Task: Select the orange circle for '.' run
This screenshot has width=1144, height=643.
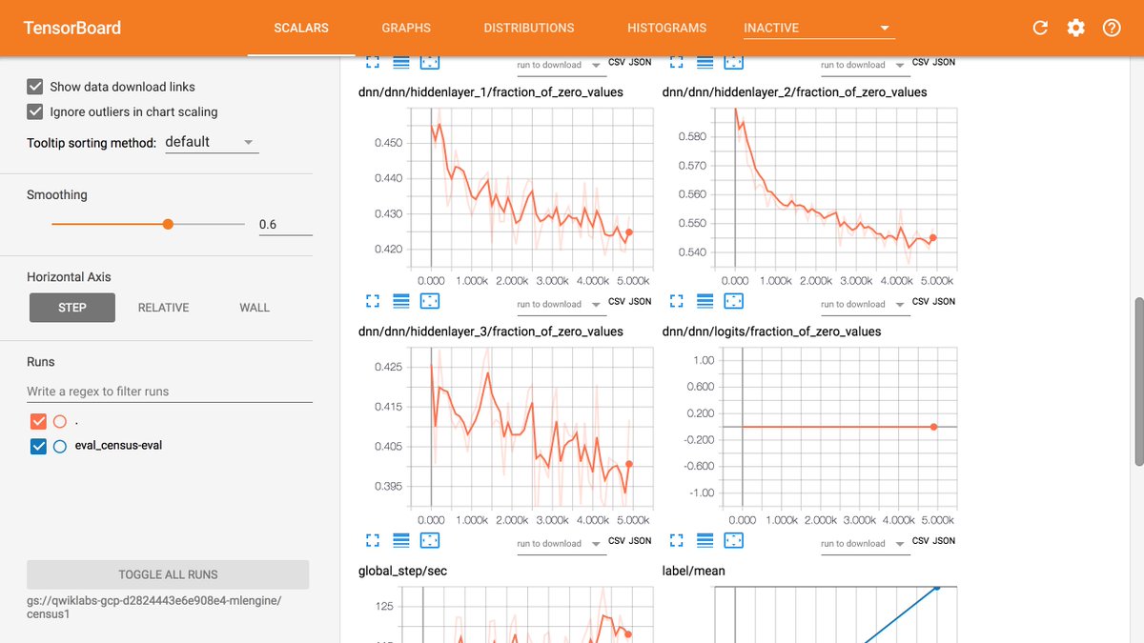Action: [60, 421]
